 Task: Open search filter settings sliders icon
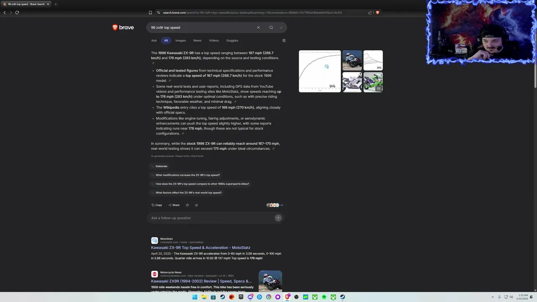pyautogui.click(x=284, y=41)
